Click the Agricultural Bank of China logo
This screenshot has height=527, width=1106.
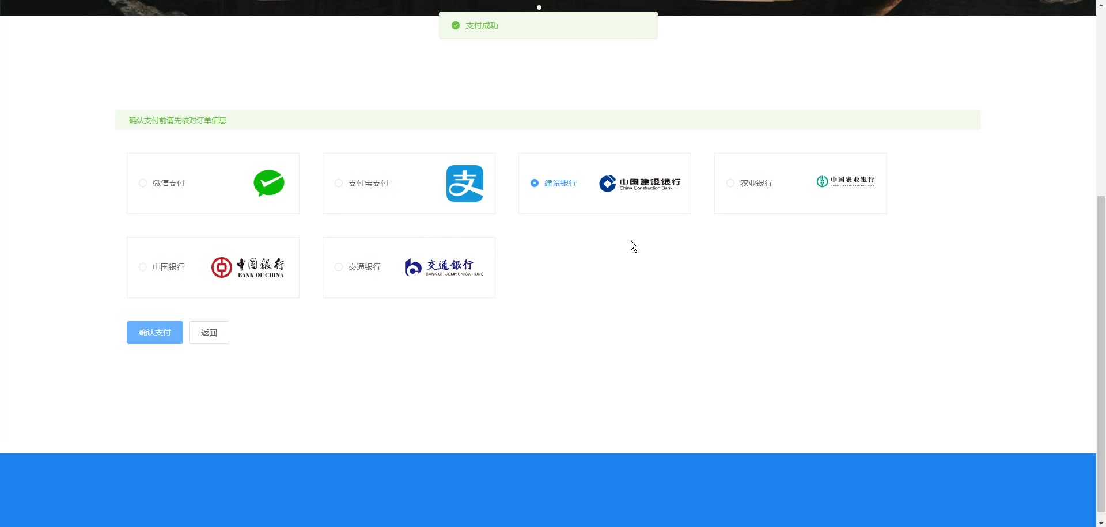[x=846, y=182]
